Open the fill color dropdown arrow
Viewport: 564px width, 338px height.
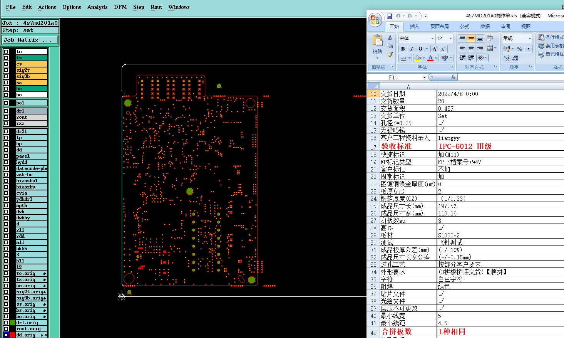(423, 58)
